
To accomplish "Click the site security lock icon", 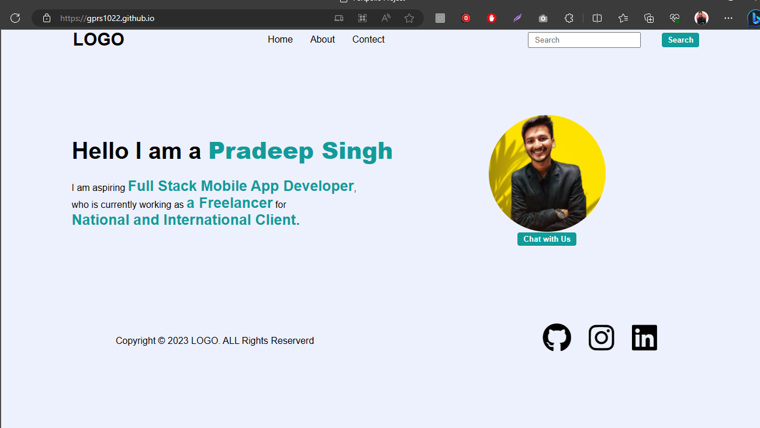I will coord(47,18).
